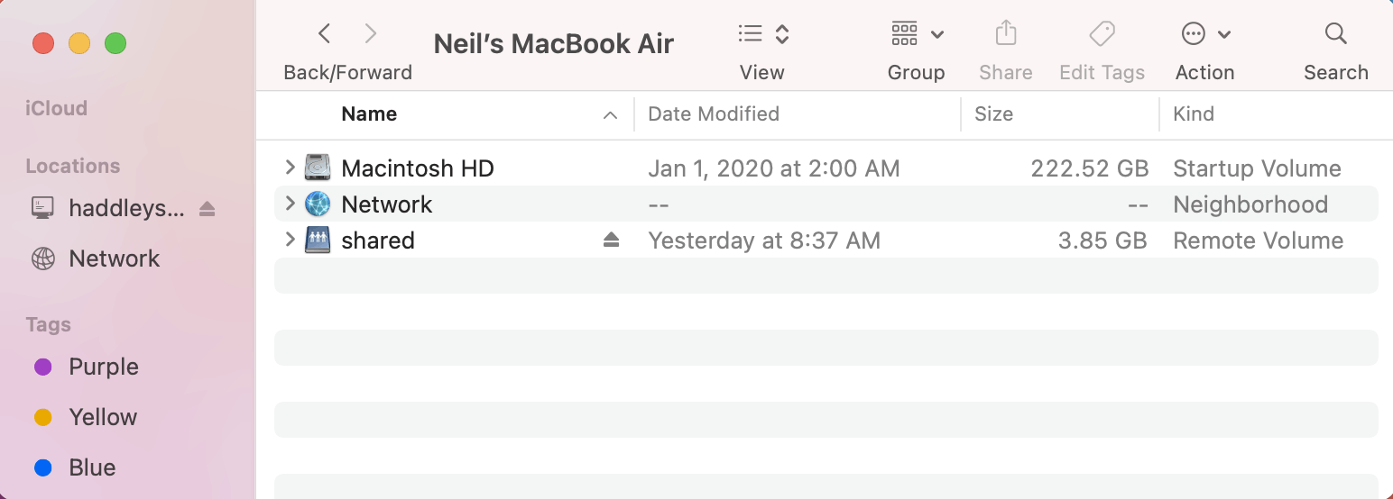Sort by the Name column header
Viewport: 1393px width, 499px height.
tap(369, 114)
